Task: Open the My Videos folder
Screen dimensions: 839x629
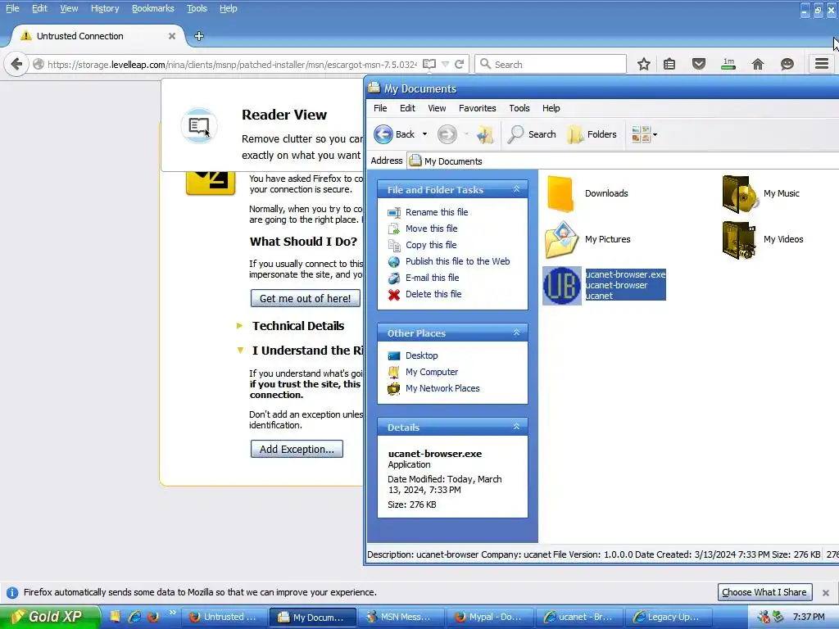Action: (x=763, y=239)
